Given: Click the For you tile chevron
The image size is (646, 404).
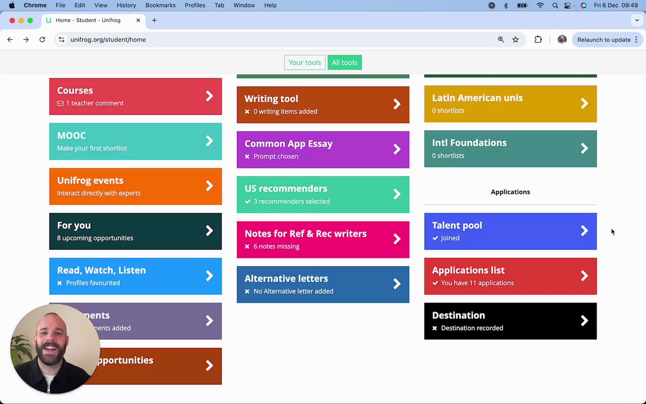Looking at the screenshot, I should 209,231.
